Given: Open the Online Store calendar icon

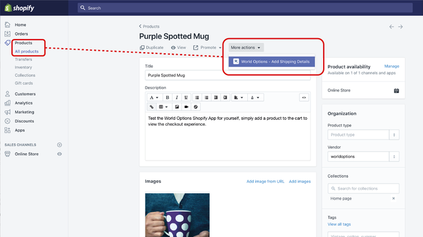Looking at the screenshot, I should coord(397,91).
